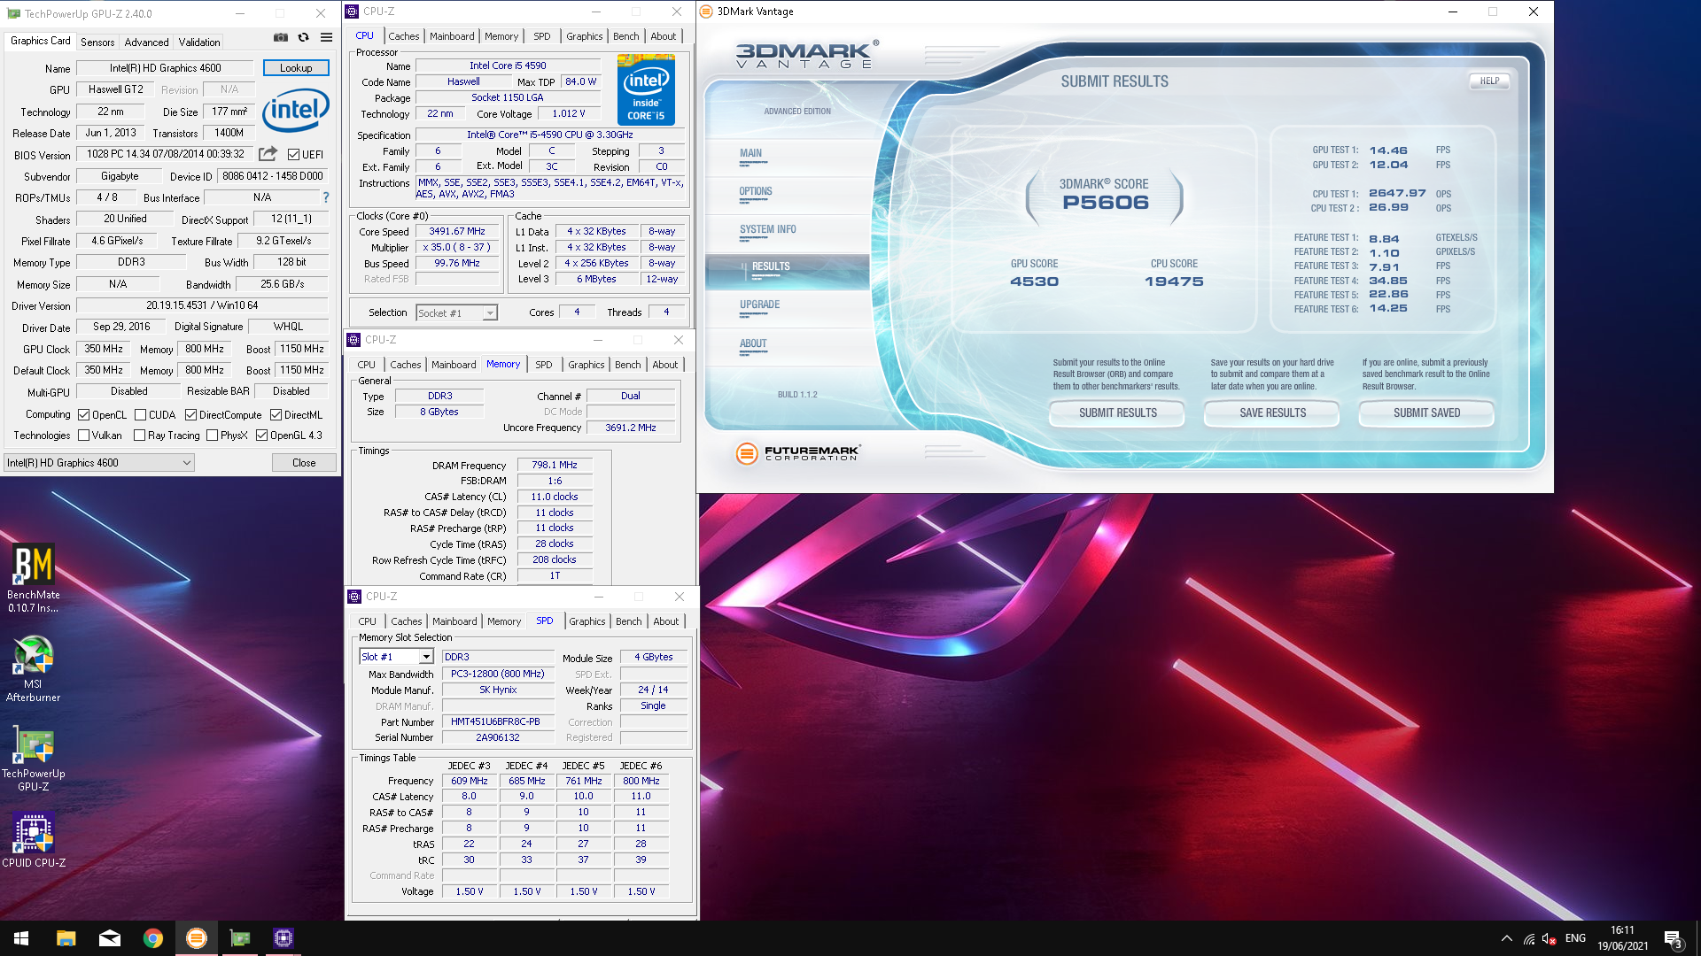1701x956 pixels.
Task: Open CPUID CPU-Z desktop shortcut
Action: (x=34, y=840)
